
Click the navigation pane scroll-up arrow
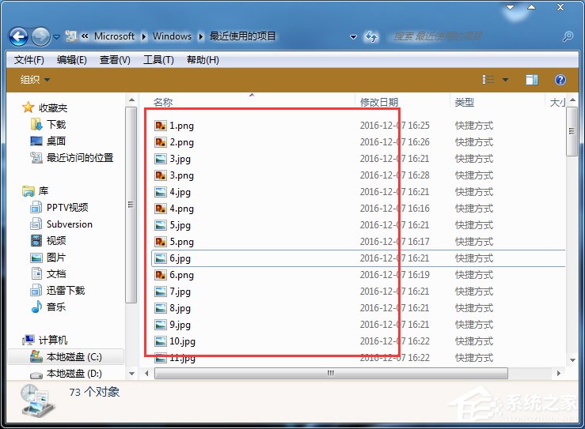point(131,100)
